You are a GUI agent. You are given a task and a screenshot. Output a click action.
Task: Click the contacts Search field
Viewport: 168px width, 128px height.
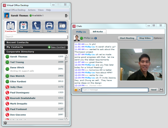[x=36, y=37]
